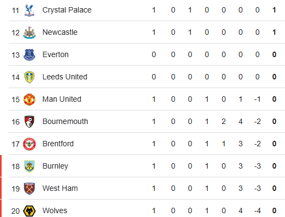Open the West Ham team name
Image resolution: width=285 pixels, height=217 pixels.
pyautogui.click(x=60, y=188)
